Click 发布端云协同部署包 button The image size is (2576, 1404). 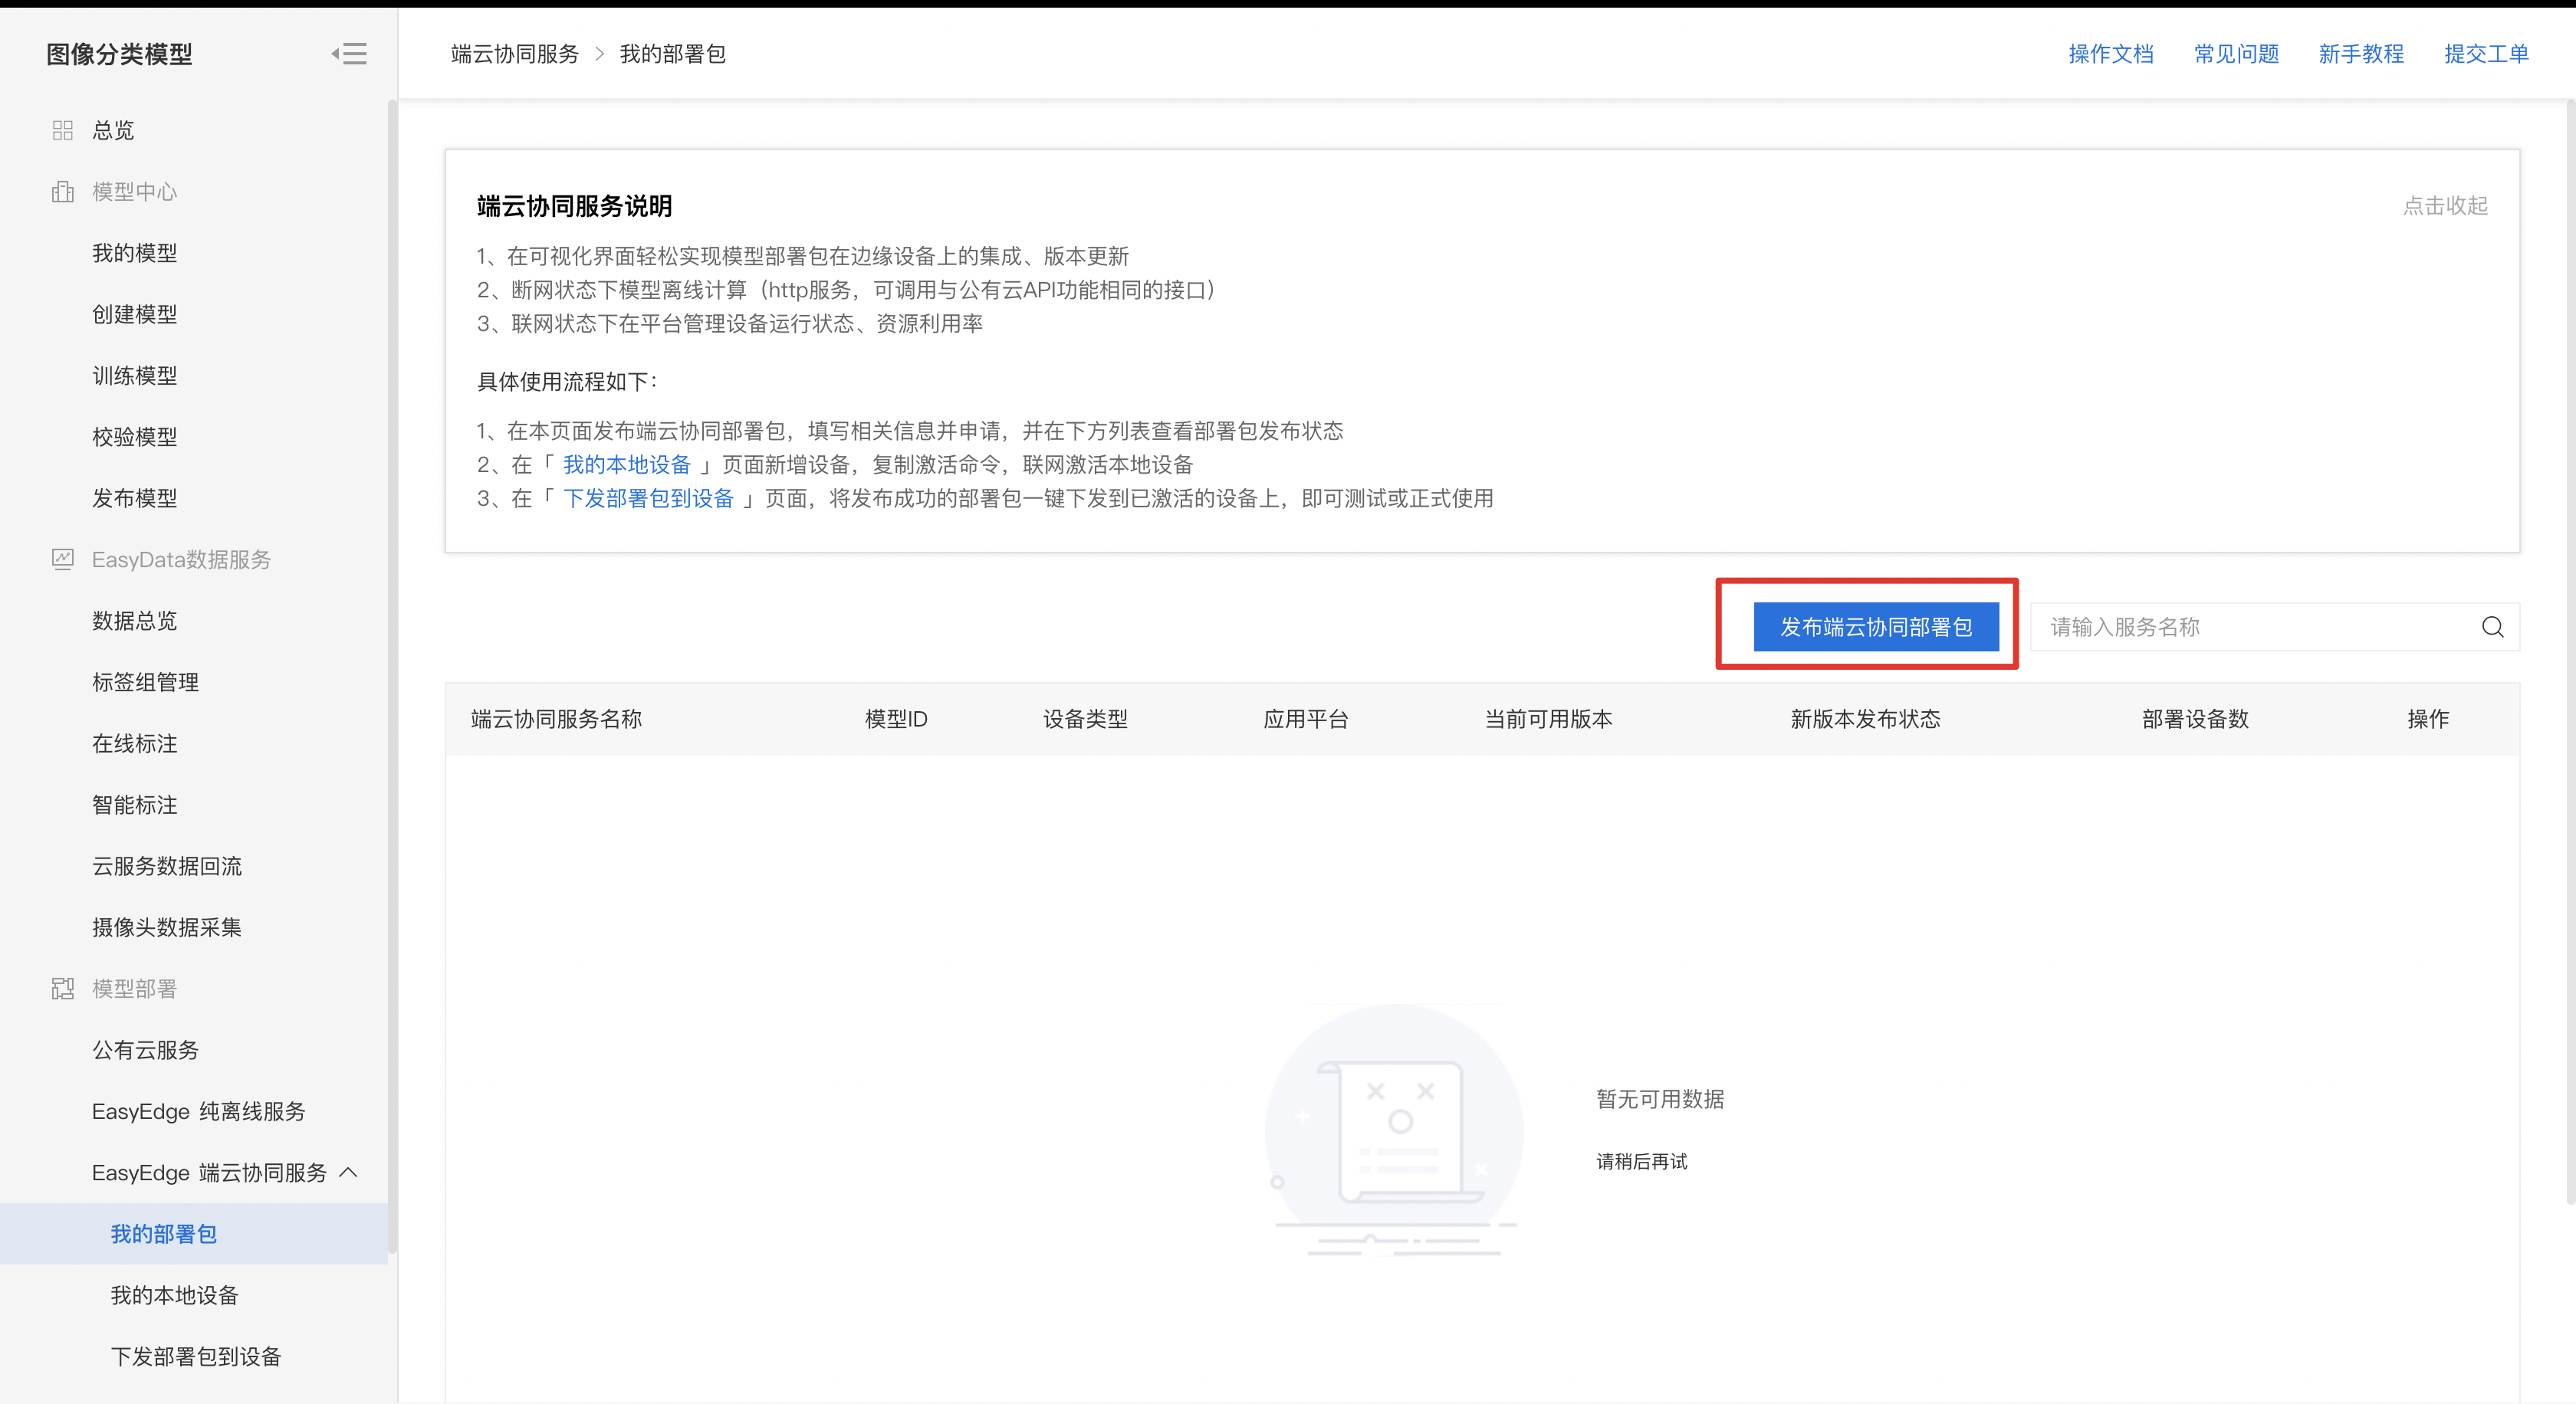coord(1876,627)
